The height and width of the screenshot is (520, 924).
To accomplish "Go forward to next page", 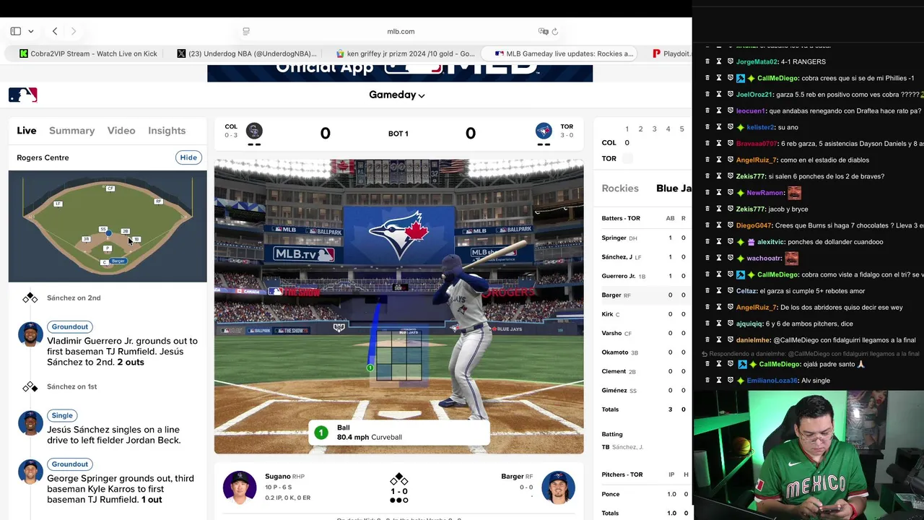I will [73, 31].
